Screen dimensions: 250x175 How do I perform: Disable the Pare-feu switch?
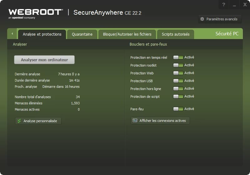[178, 109]
